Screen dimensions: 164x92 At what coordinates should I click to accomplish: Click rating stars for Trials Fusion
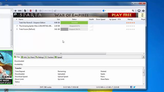click(130, 29)
